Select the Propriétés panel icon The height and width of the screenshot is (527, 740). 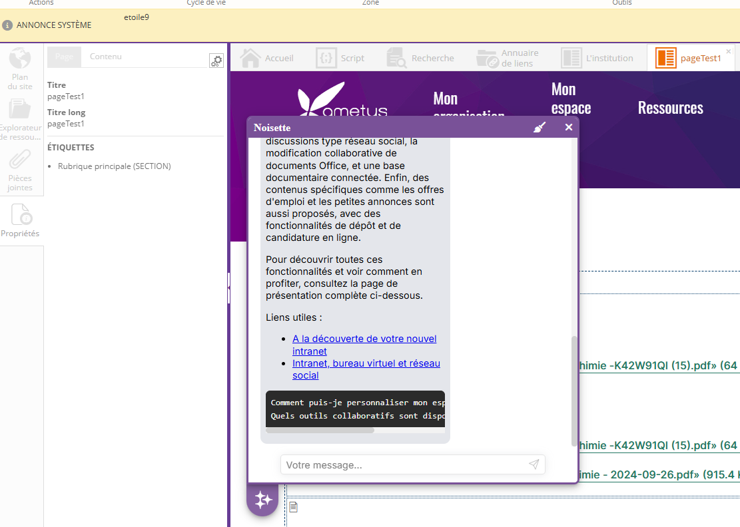point(20,220)
